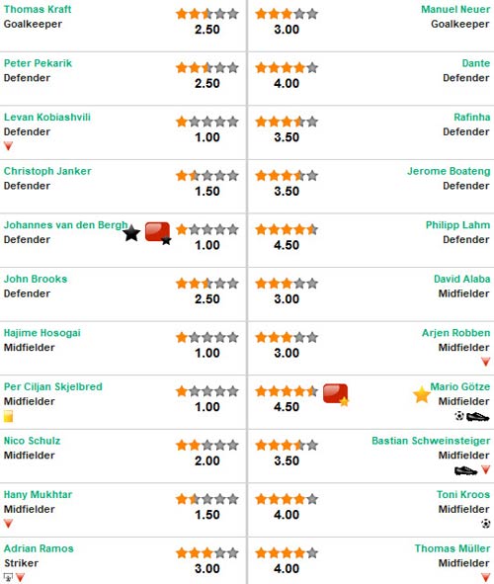Click the black star next to Johannes van den Bergh
The width and height of the screenshot is (494, 584).
[x=131, y=233]
